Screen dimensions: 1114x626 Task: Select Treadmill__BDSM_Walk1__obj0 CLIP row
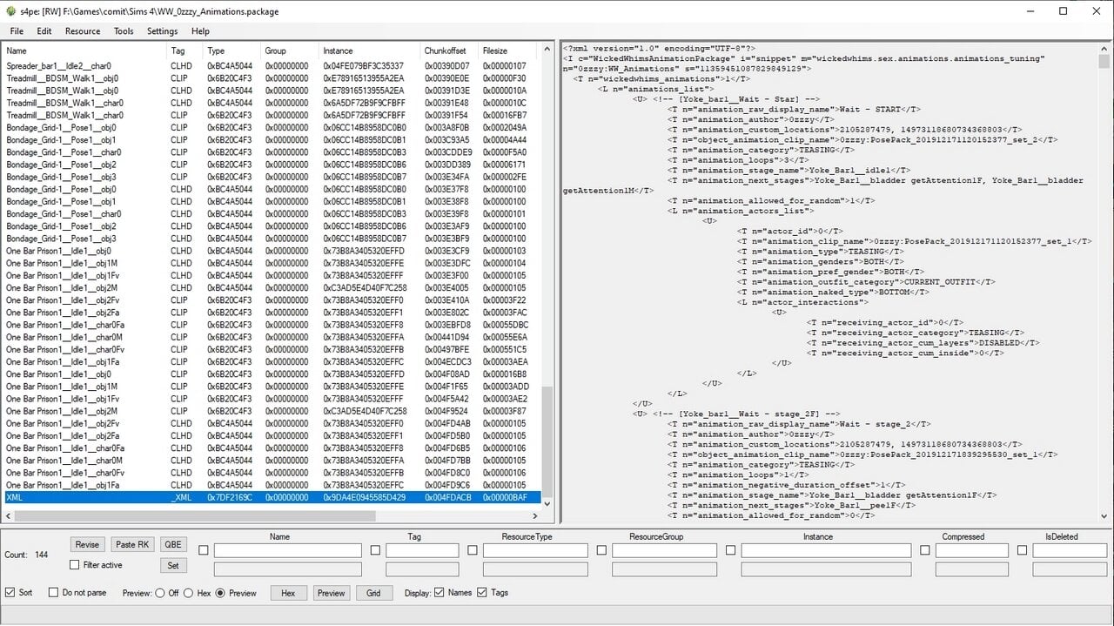271,77
